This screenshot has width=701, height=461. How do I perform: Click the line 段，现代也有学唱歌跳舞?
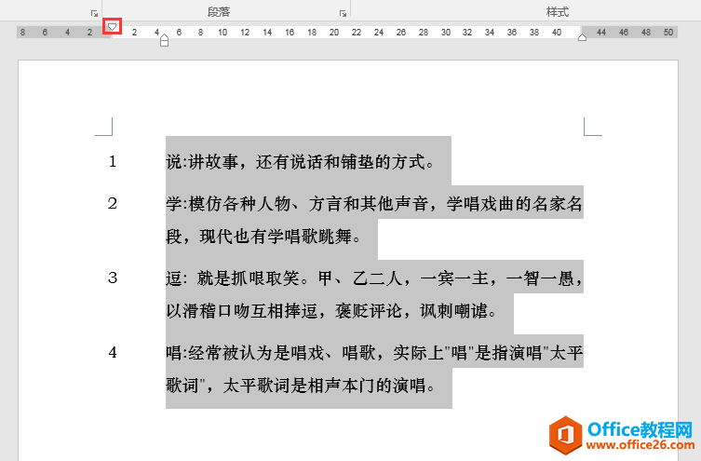263,237
